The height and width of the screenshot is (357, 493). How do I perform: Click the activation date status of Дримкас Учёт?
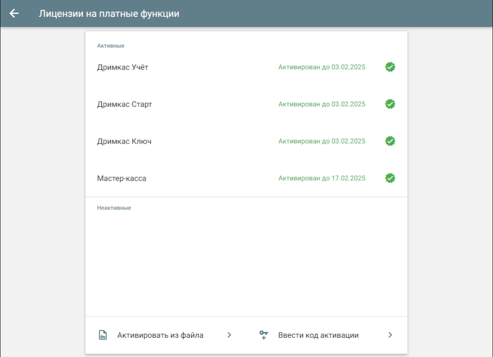[322, 67]
